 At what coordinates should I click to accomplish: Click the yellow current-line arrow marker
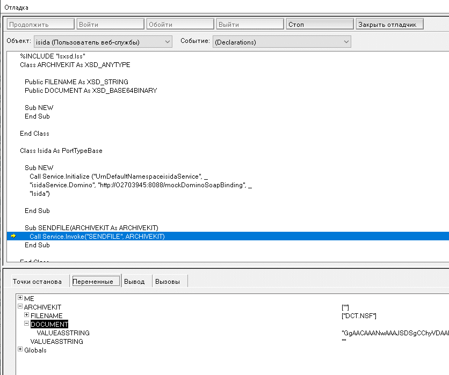(13, 236)
